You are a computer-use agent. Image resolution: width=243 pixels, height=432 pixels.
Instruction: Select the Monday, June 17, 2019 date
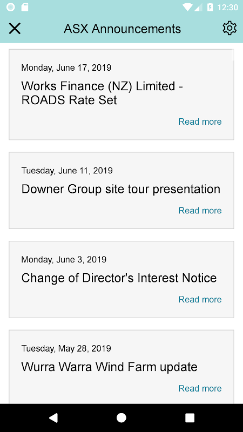66,68
